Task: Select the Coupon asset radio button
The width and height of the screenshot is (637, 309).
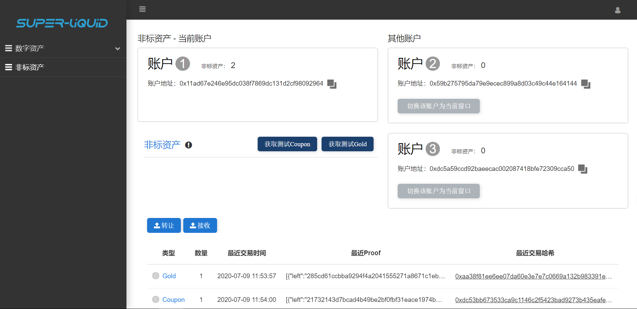Action: [x=156, y=300]
